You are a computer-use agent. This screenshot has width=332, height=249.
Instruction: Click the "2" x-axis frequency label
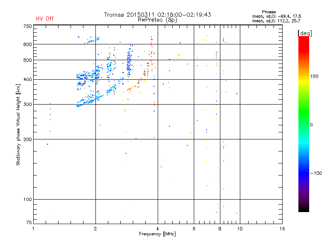[x=95, y=229]
